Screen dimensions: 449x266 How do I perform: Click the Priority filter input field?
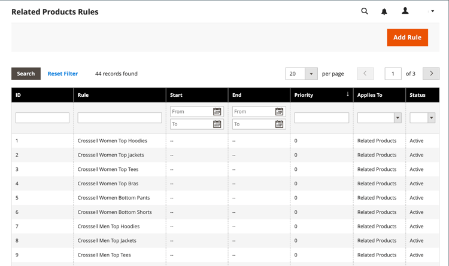coord(321,118)
